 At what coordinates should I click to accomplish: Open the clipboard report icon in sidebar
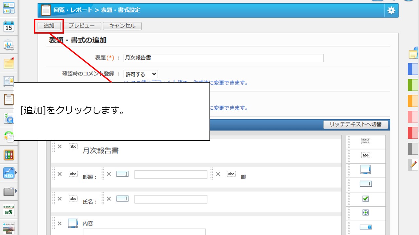(x=9, y=99)
